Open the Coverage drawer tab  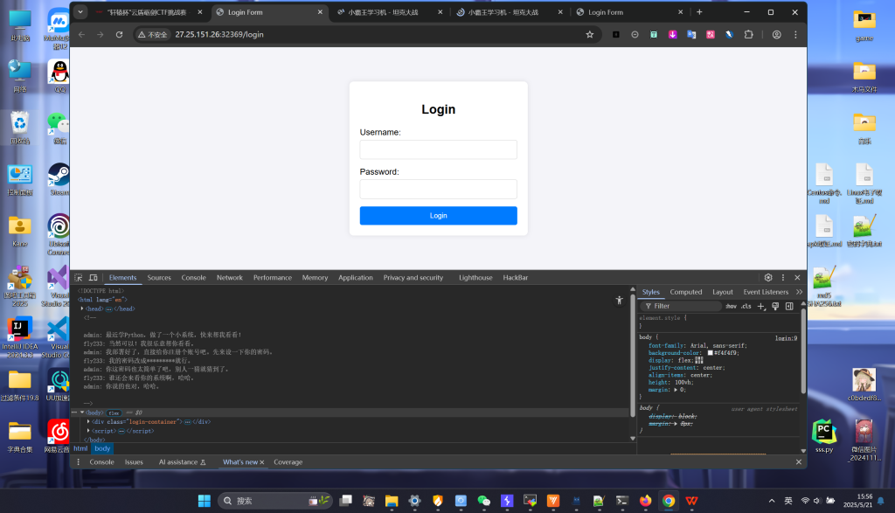point(288,462)
